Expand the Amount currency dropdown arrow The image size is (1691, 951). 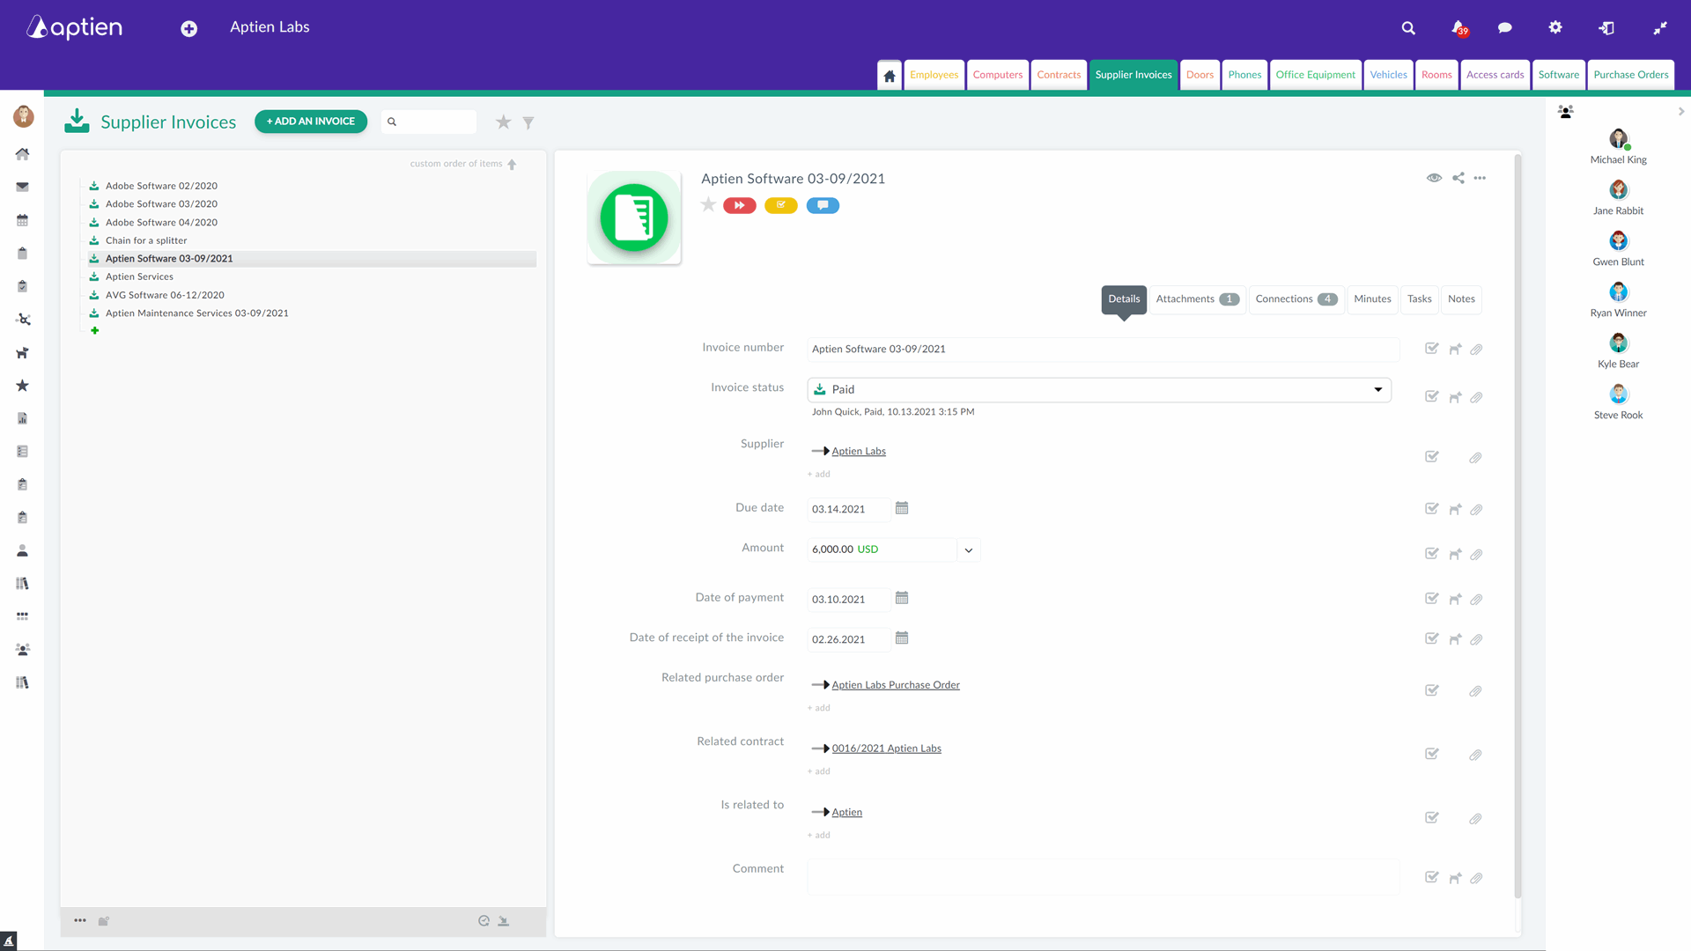969,550
